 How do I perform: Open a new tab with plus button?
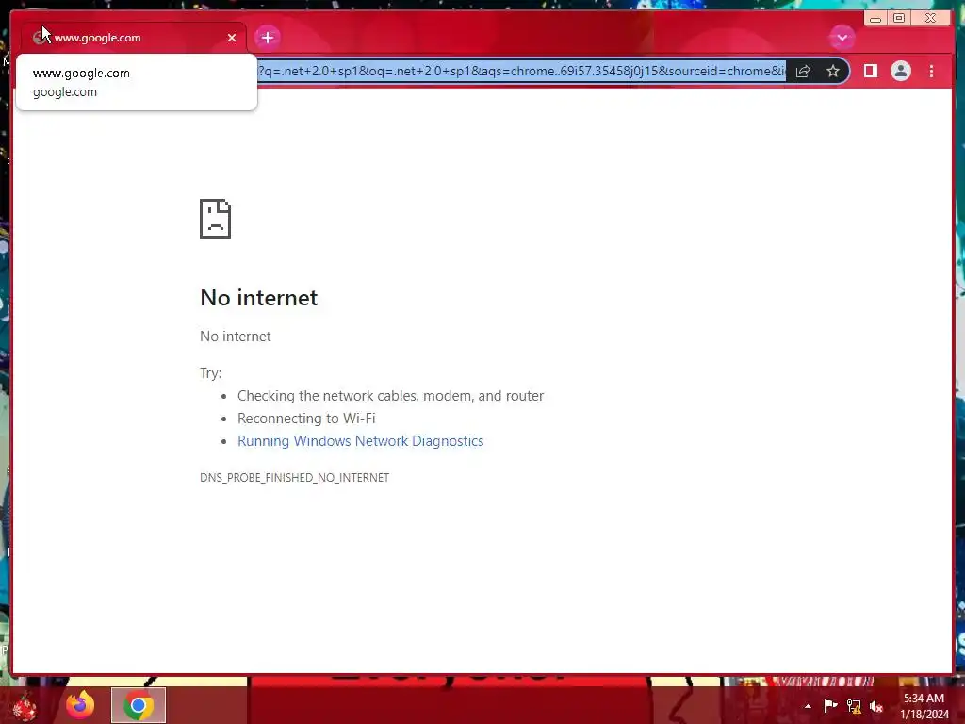267,38
